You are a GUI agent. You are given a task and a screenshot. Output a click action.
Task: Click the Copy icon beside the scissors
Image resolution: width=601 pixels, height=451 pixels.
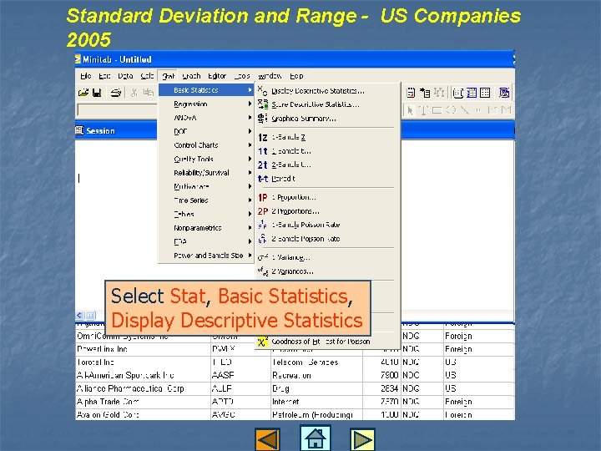(x=148, y=93)
